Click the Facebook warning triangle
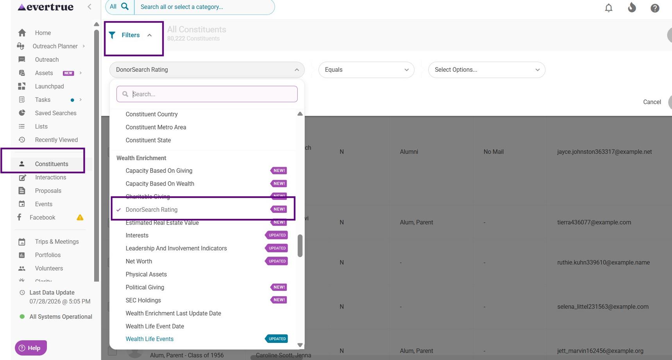Image resolution: width=672 pixels, height=360 pixels. click(x=80, y=218)
